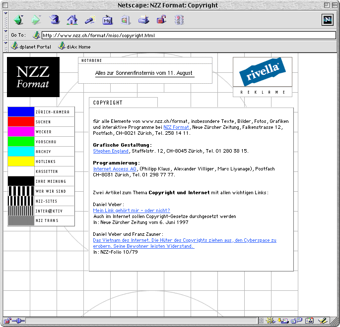Follow the NZZ Format hyperlink
340x327 pixels.
176,127
